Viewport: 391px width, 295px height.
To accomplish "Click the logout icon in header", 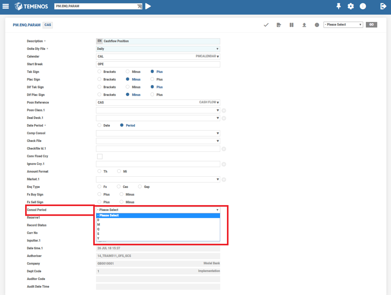I will [x=383, y=6].
